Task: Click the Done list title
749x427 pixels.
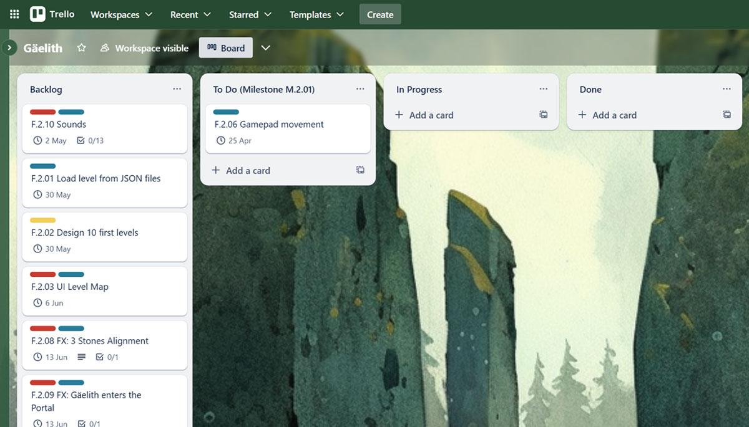Action: [590, 90]
